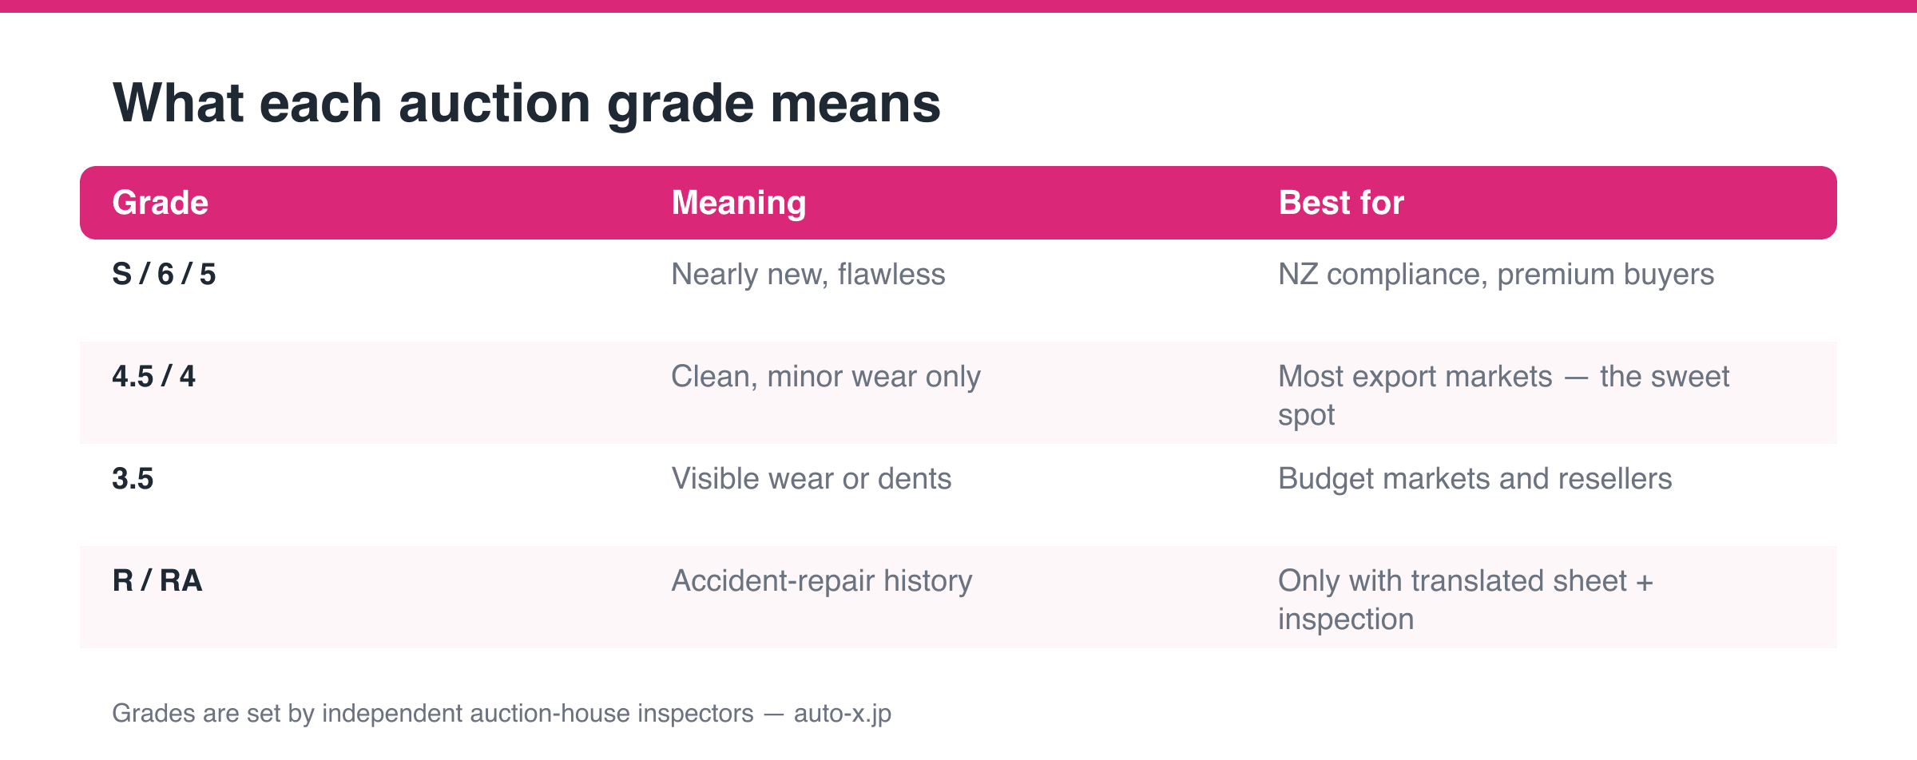1917x760 pixels.
Task: Click Budget markets and resellers text
Action: (1474, 479)
